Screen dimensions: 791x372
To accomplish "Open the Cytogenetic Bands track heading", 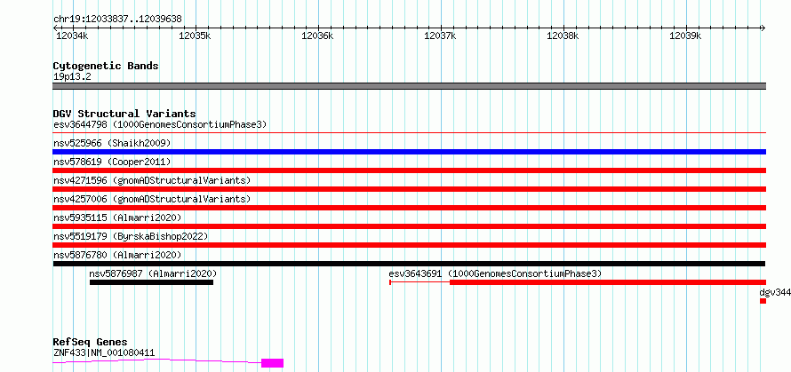I will (x=106, y=66).
